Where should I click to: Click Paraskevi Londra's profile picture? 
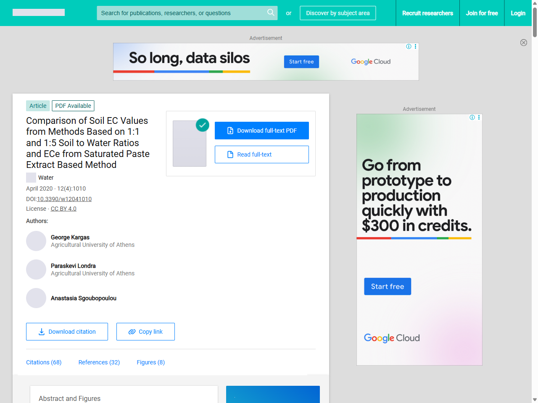(36, 270)
